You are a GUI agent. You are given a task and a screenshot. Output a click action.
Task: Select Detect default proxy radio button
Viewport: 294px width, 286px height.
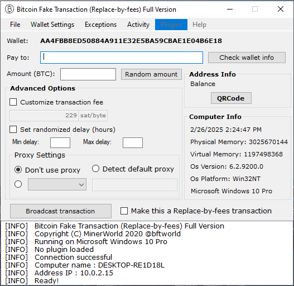pos(95,169)
